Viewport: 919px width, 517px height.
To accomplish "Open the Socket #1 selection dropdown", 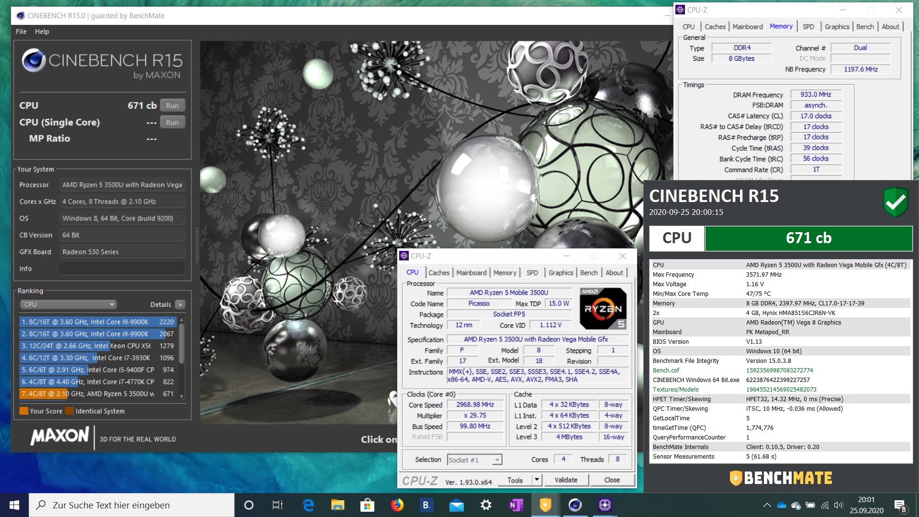I will coord(474,460).
